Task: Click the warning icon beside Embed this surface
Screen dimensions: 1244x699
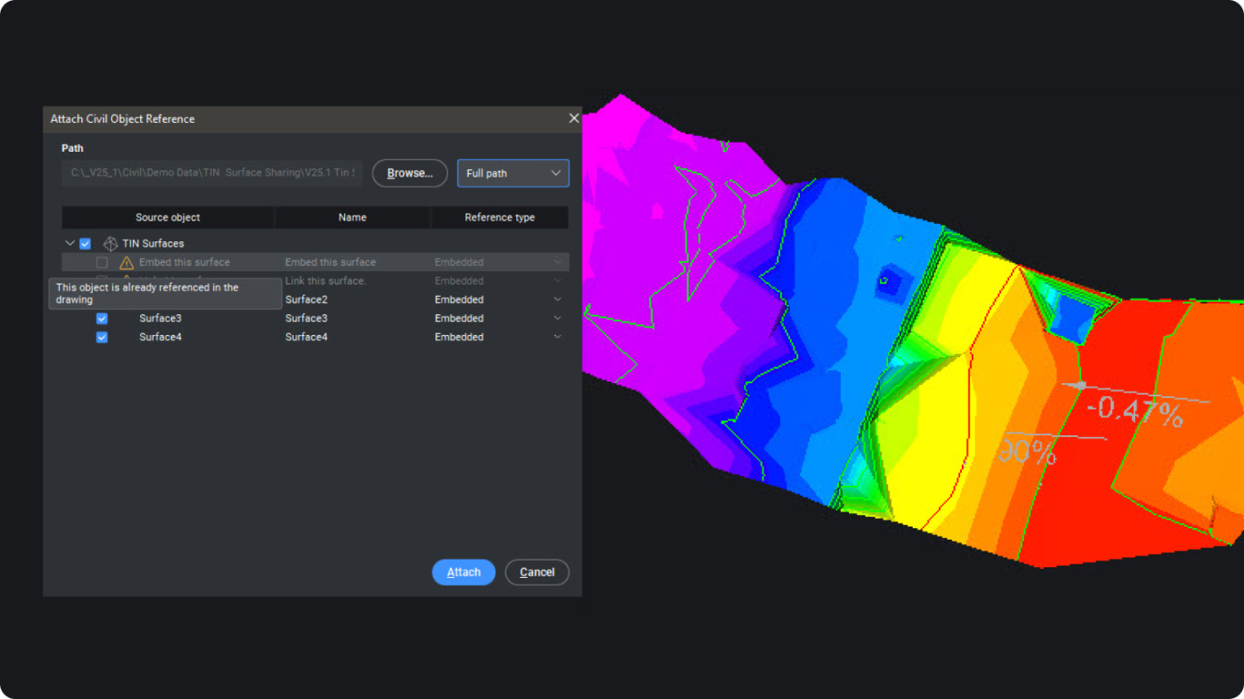Action: 127,263
